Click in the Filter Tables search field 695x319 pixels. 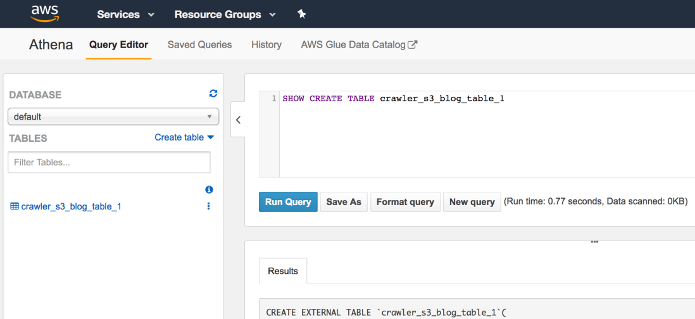click(x=109, y=163)
